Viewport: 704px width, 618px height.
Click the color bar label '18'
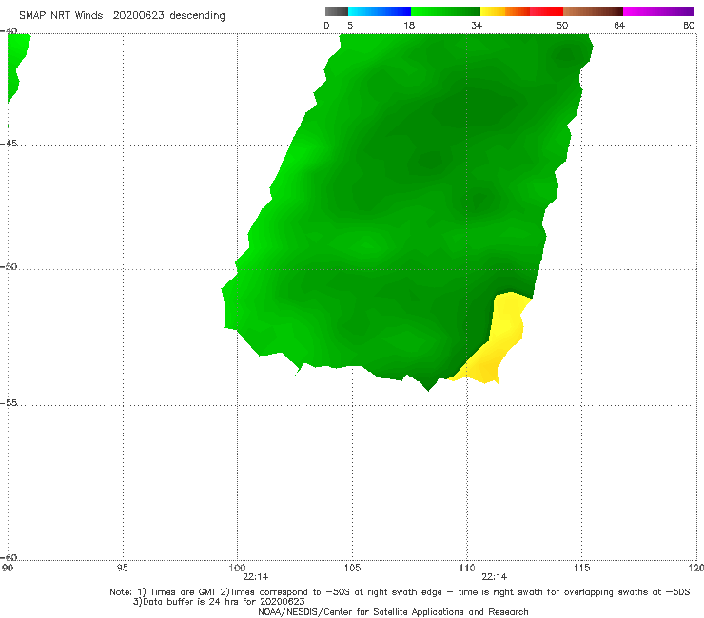[409, 26]
